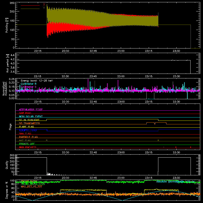Click the 'Roll period [s]' axis title
This screenshot has width=203, height=203.
pyautogui.click(x=8, y=63)
